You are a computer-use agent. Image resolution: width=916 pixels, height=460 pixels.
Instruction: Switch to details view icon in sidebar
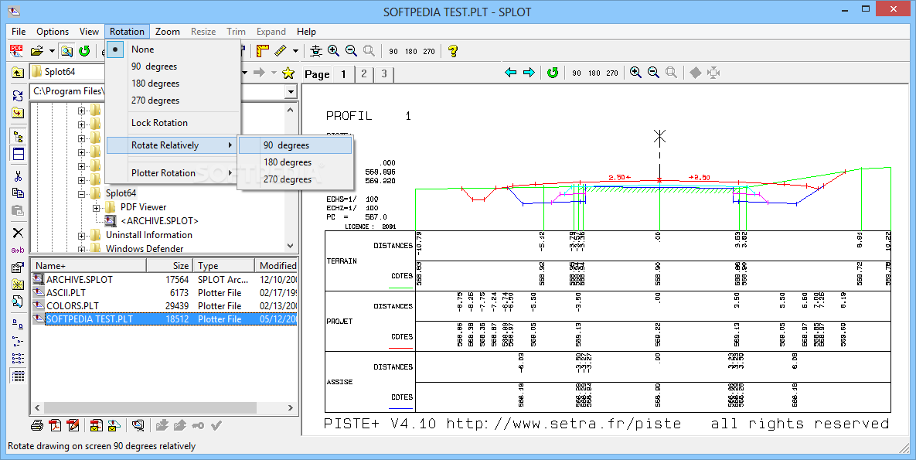click(x=18, y=376)
